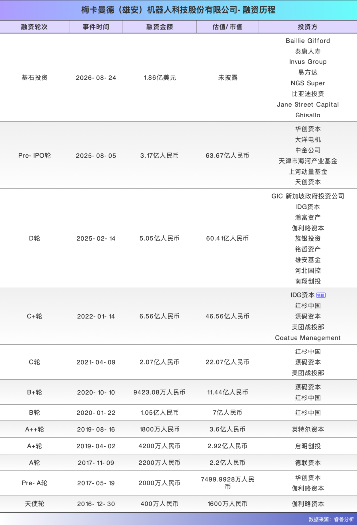Click investor 大洋电机
Screen dimensions: 357x525
(x=308, y=140)
